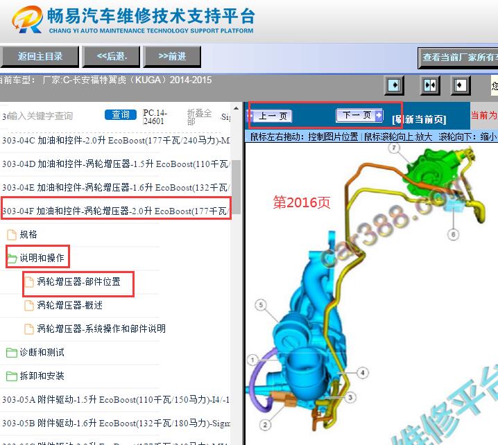Image resolution: width=498 pixels, height=445 pixels.
Task: Click callout number 6 in the diagram
Action: pos(453,234)
